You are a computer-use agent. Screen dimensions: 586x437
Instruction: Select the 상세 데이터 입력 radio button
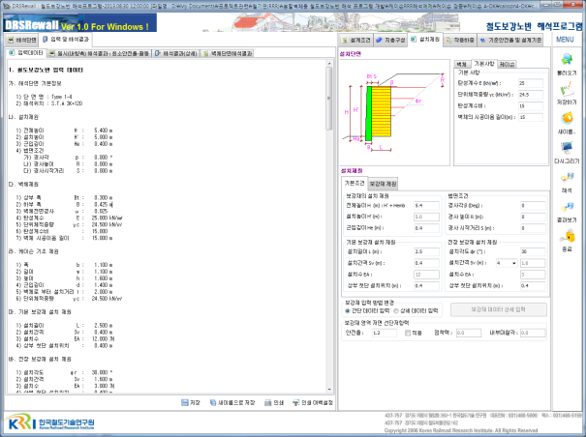[396, 310]
